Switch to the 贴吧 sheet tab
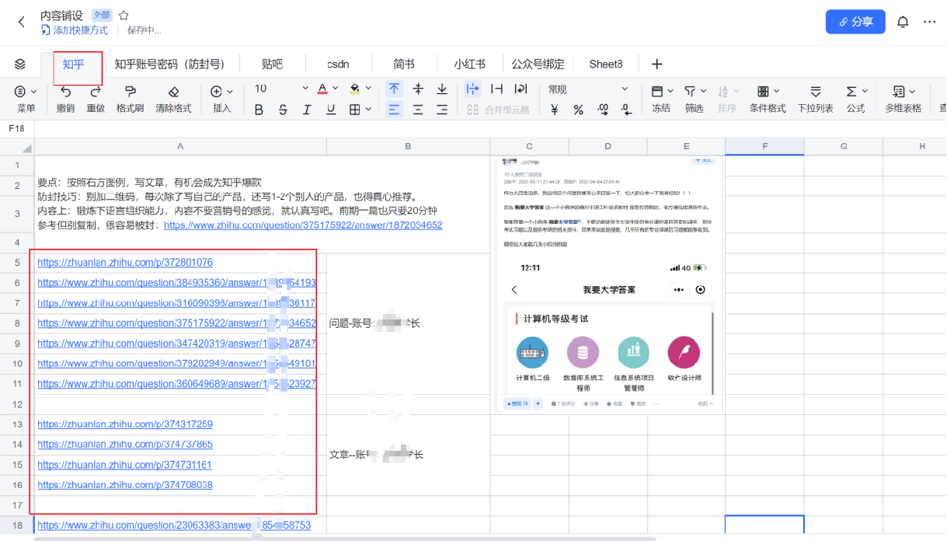This screenshot has width=947, height=541. 272,64
